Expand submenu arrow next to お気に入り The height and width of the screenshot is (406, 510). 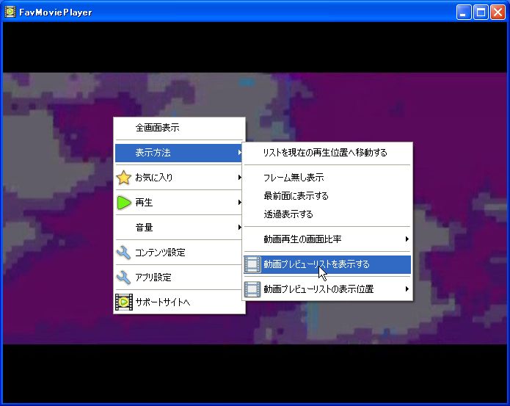tap(240, 178)
